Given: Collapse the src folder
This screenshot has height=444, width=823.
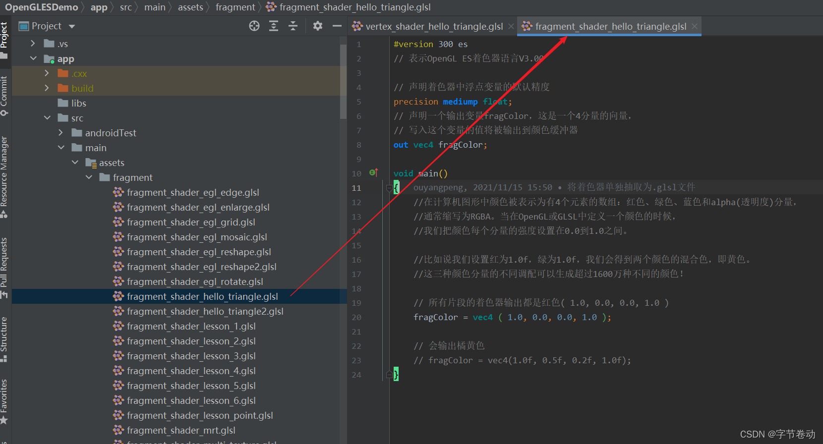Looking at the screenshot, I should coord(47,118).
